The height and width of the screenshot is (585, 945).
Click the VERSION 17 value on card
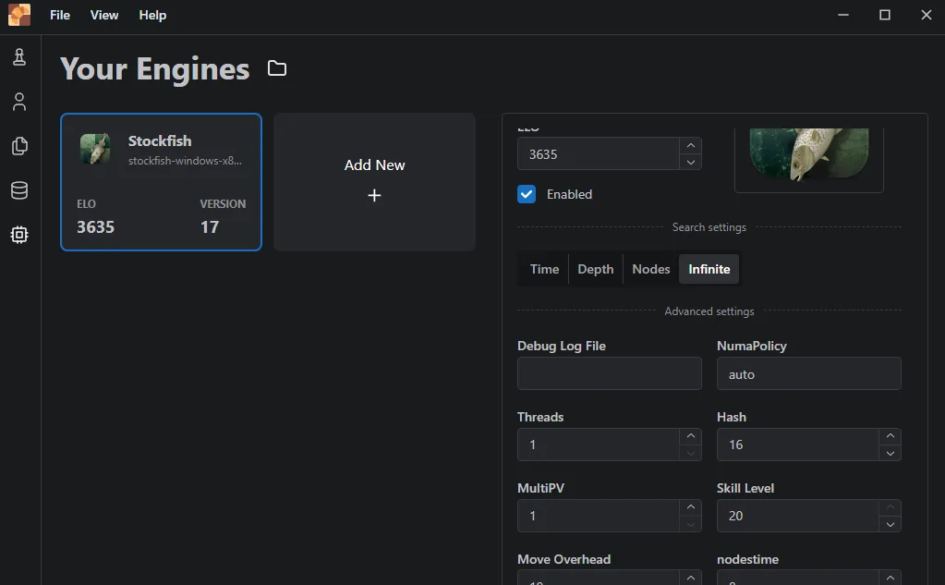(x=210, y=226)
